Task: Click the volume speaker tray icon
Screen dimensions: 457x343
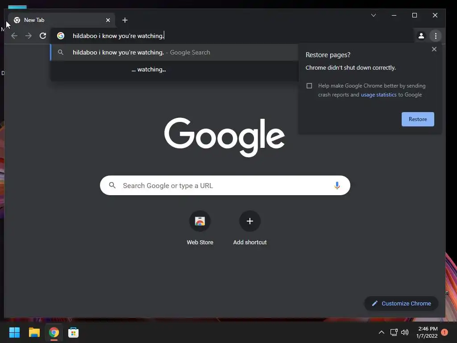Action: (405, 332)
